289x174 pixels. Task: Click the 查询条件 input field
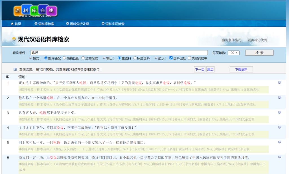(x=119, y=53)
